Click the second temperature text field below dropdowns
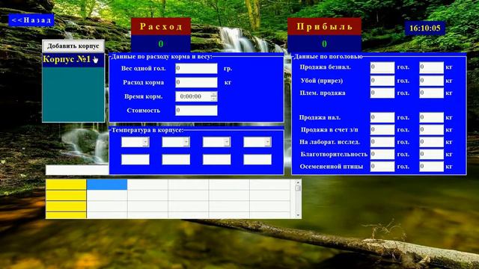 pyautogui.click(x=176, y=159)
